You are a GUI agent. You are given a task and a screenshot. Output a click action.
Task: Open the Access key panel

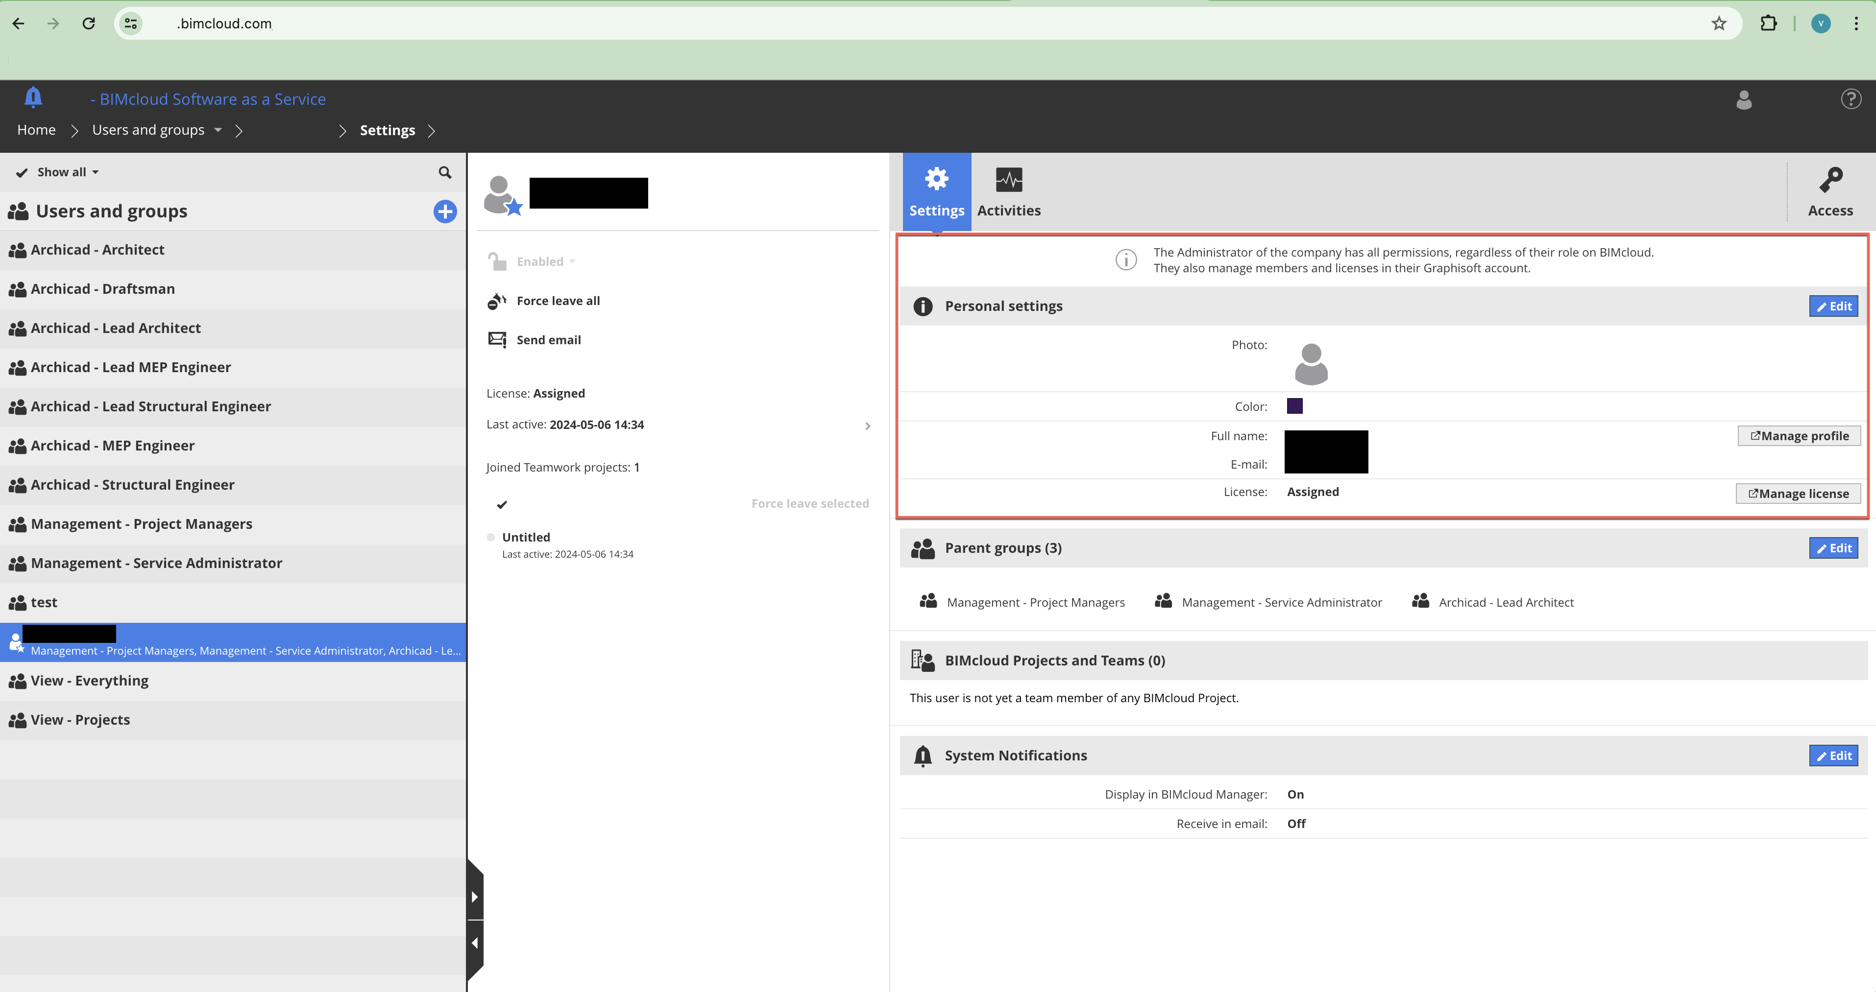pos(1830,192)
